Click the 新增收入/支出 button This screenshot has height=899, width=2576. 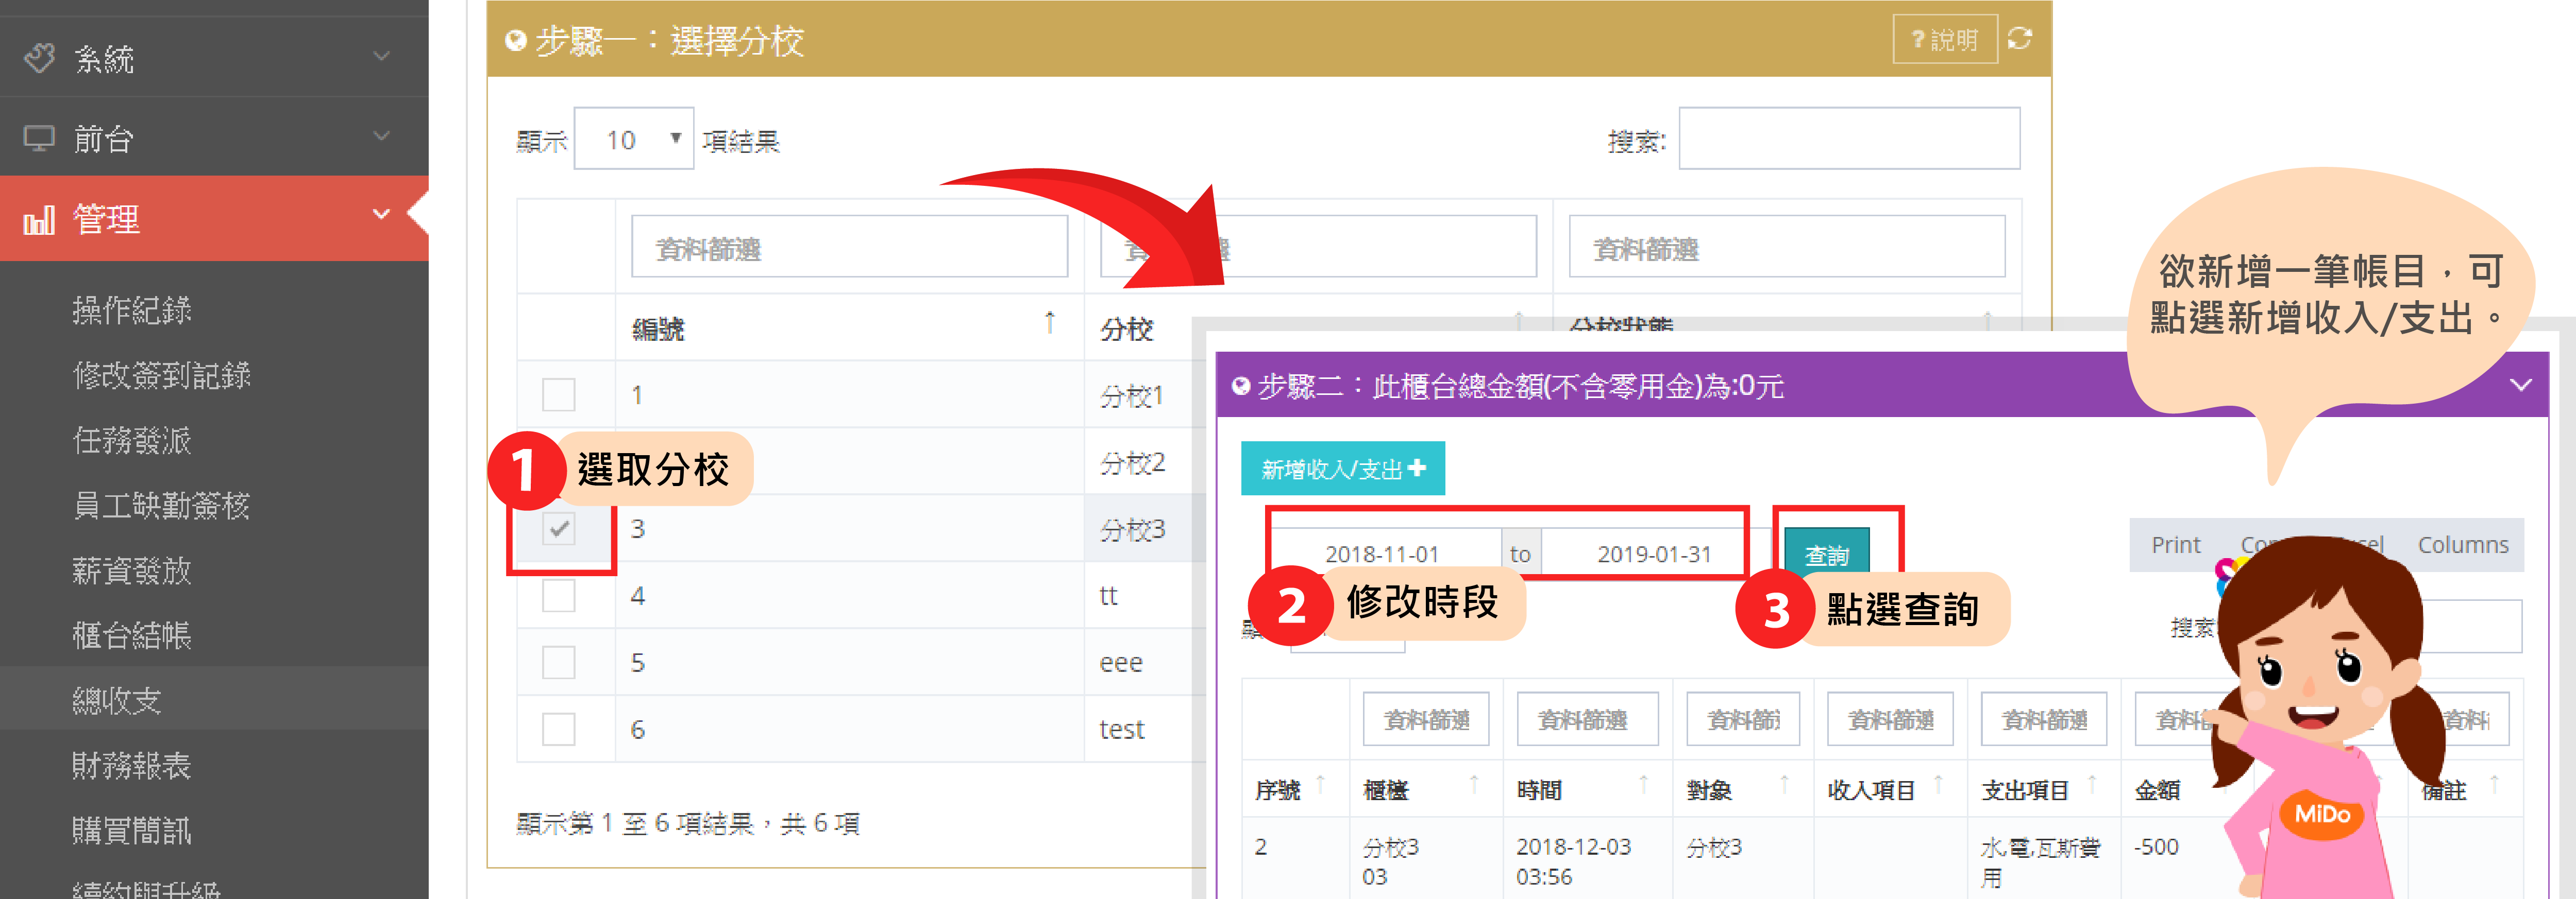click(x=1342, y=469)
